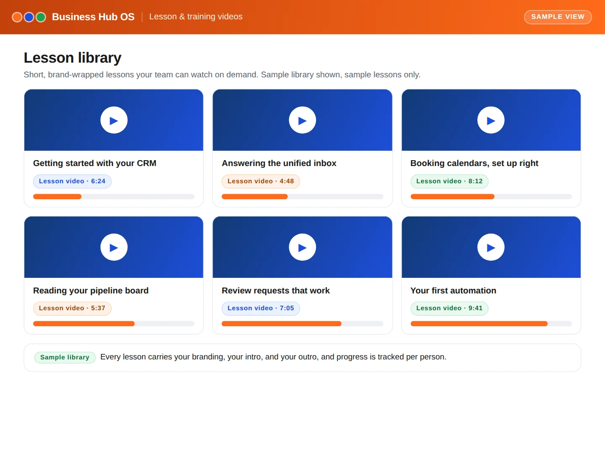Open the 'Getting started with your CRM' lesson title
The height and width of the screenshot is (454, 605).
(95, 163)
